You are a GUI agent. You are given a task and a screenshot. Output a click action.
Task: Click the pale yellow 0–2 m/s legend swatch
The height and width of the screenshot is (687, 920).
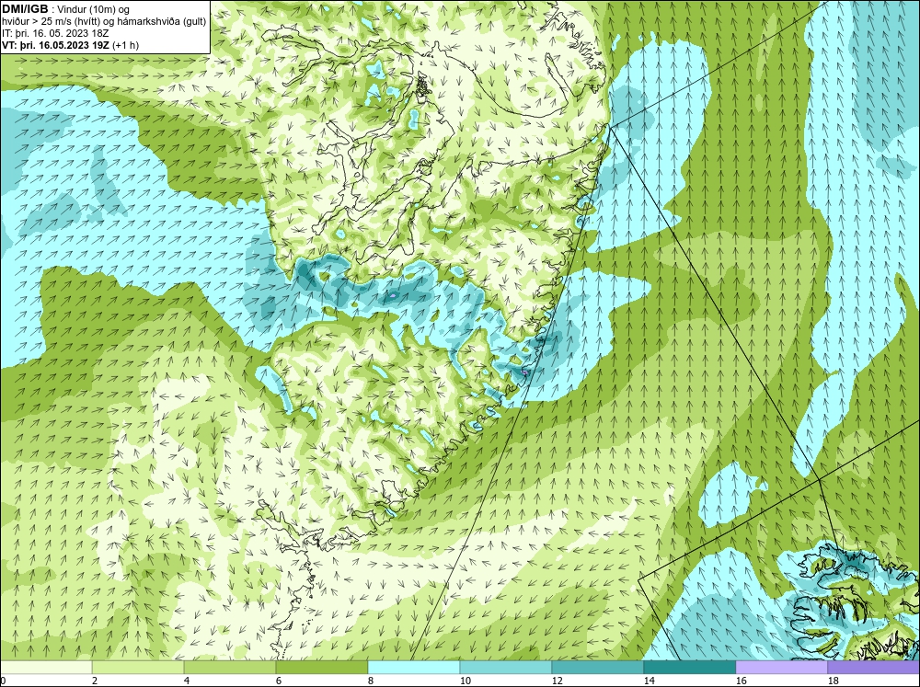[46, 667]
